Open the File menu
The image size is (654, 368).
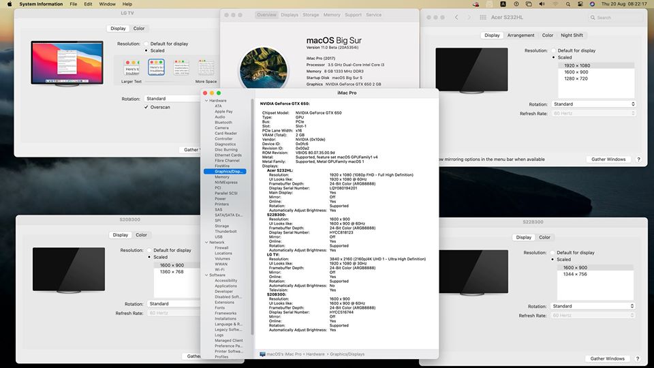(74, 4)
